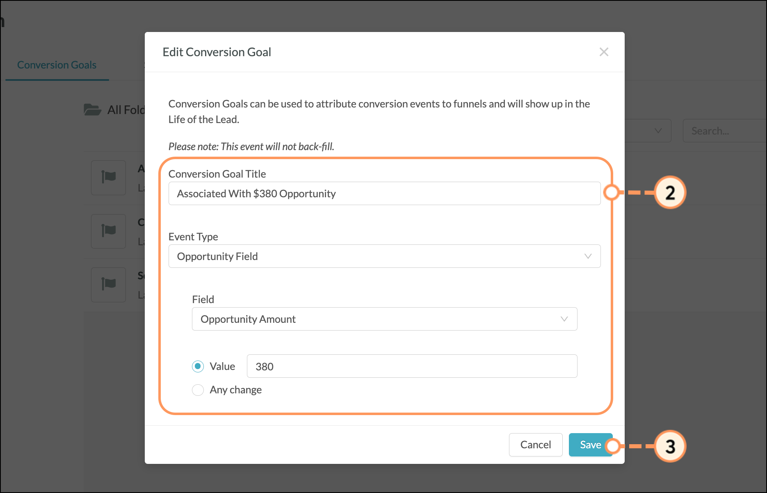Click the Value input containing 380
Viewport: 767px width, 493px height.
click(x=412, y=366)
